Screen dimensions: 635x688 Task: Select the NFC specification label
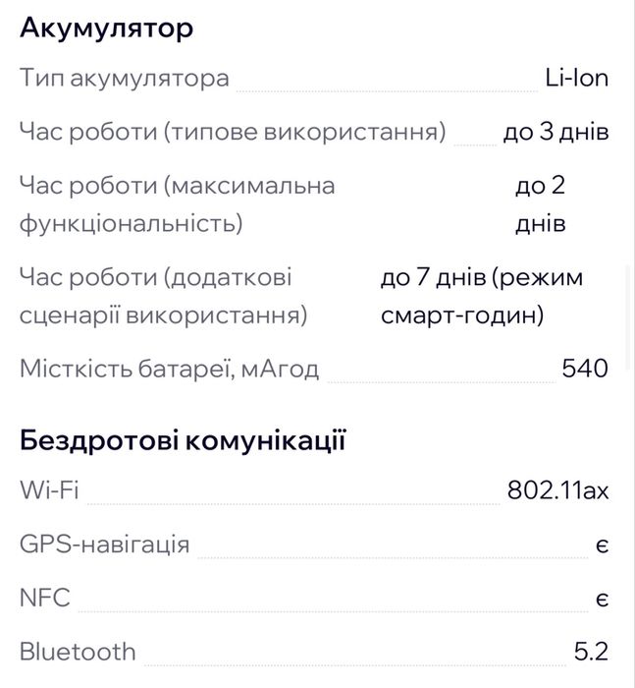coord(45,597)
